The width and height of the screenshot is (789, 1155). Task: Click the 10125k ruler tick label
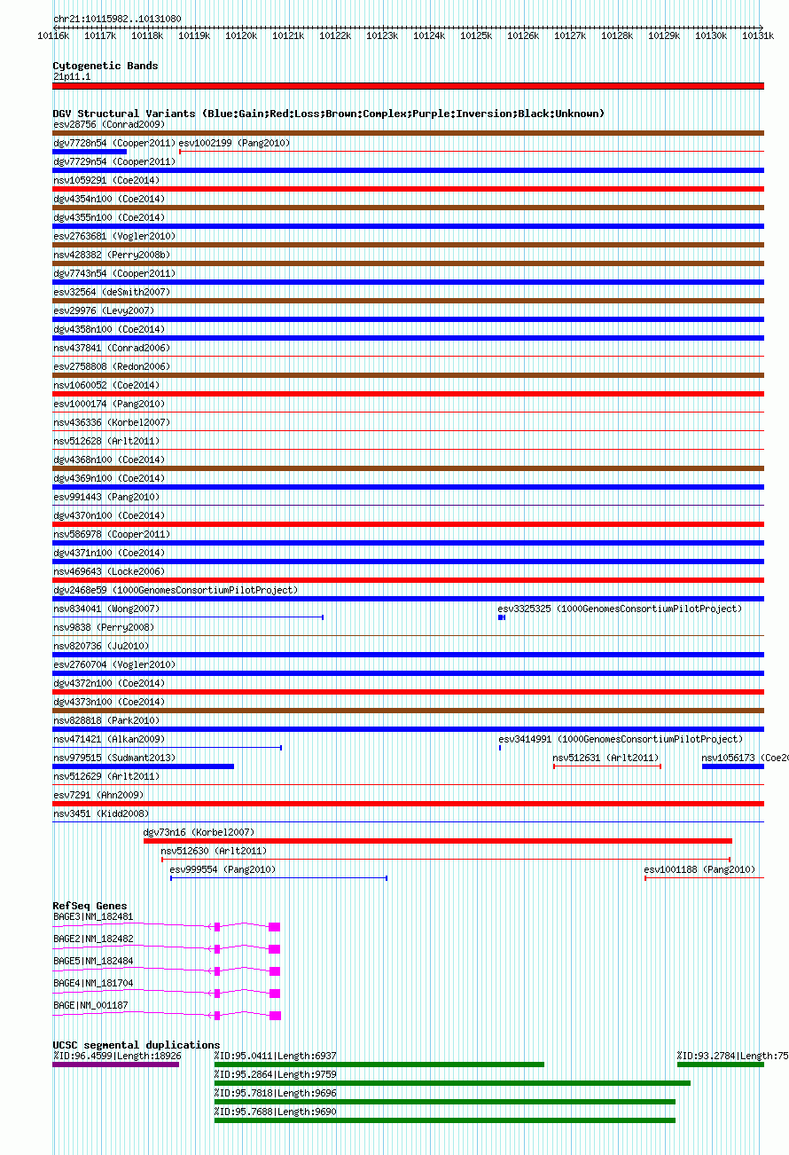(x=476, y=36)
